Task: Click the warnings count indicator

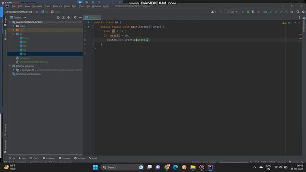Action: (x=284, y=23)
